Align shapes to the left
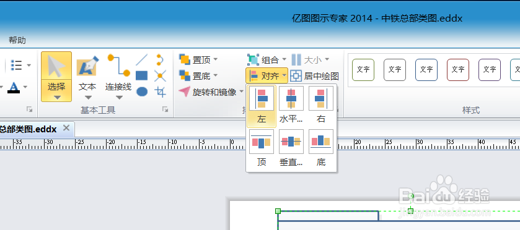The image size is (520, 230). (x=262, y=106)
